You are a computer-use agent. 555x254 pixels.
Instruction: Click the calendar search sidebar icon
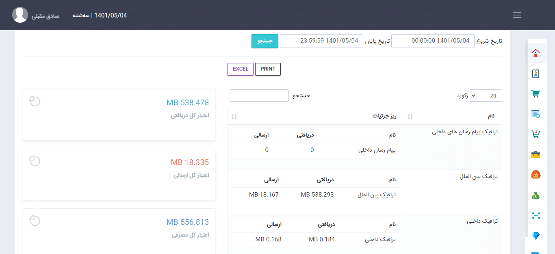535,114
